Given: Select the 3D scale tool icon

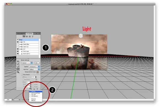Looking at the screenshot, I should (x=18, y=72).
